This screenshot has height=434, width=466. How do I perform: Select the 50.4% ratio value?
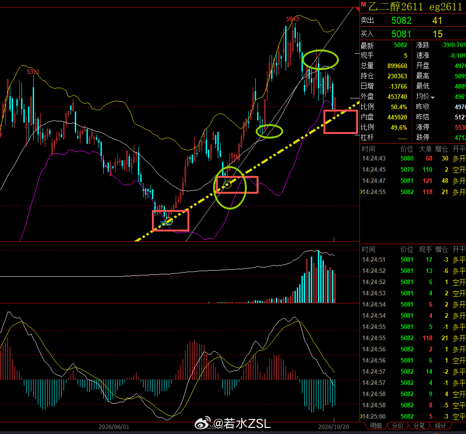pyautogui.click(x=399, y=107)
